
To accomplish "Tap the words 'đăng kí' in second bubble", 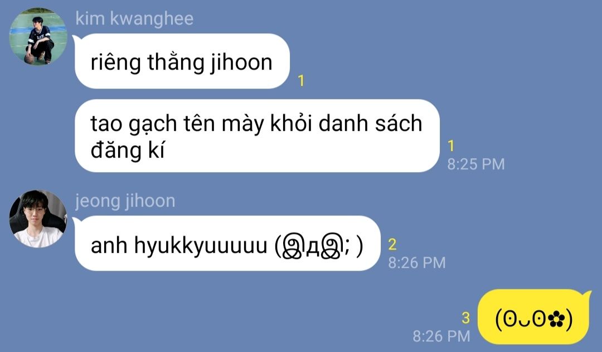I will [128, 150].
